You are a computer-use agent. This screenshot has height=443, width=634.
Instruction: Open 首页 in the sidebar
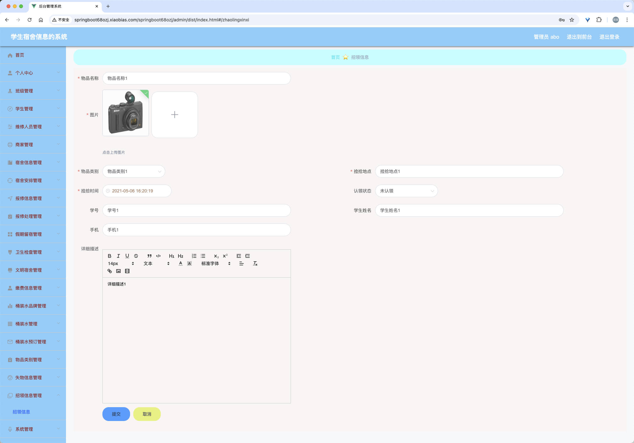point(33,55)
